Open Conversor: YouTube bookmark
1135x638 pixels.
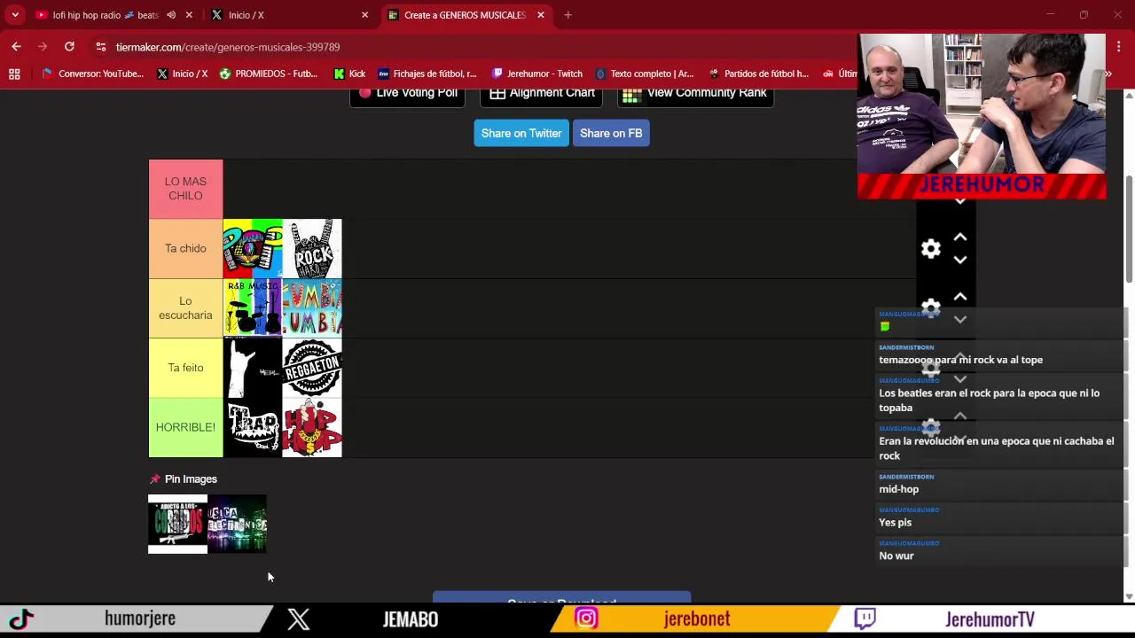[x=92, y=74]
